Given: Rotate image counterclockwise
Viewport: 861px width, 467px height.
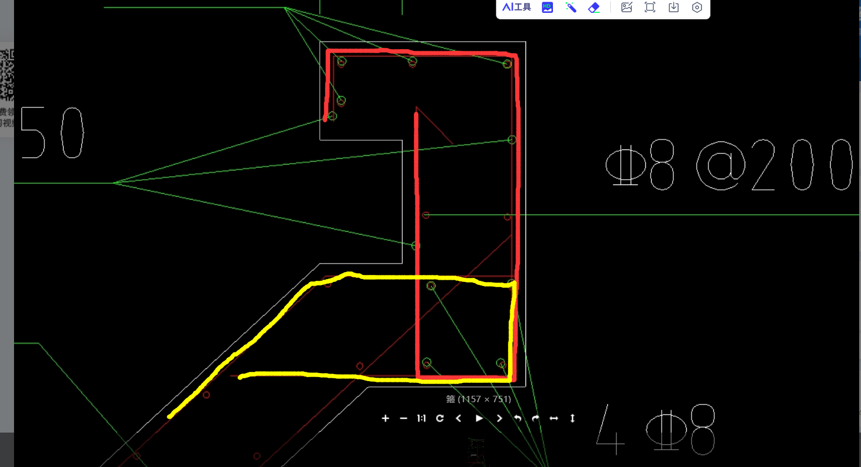Looking at the screenshot, I should point(517,418).
